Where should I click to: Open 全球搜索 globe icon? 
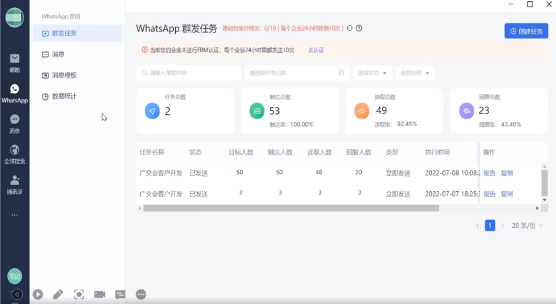[15, 154]
